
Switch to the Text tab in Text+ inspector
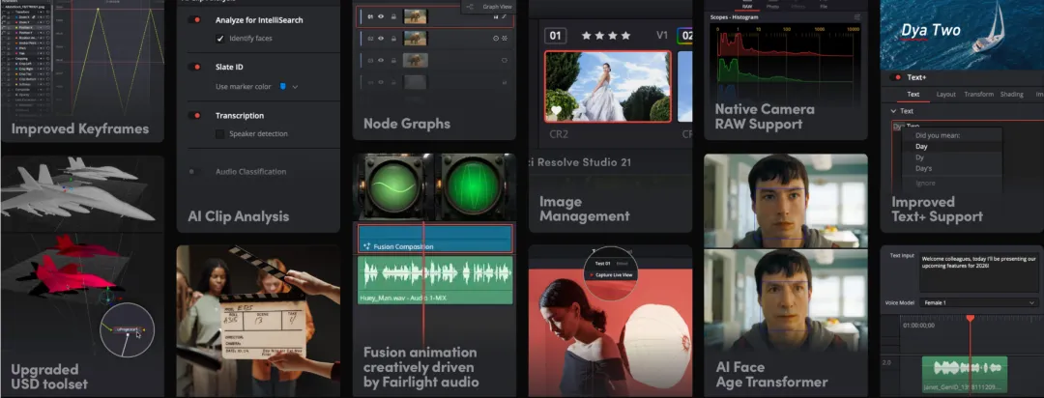pos(913,95)
